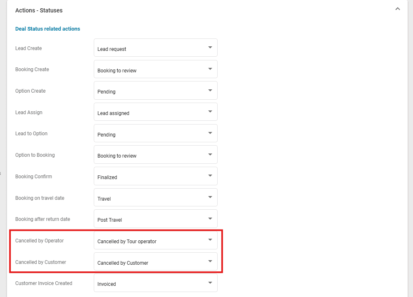413x297 pixels.
Task: Open the Lead Create dropdown
Action: (155, 48)
